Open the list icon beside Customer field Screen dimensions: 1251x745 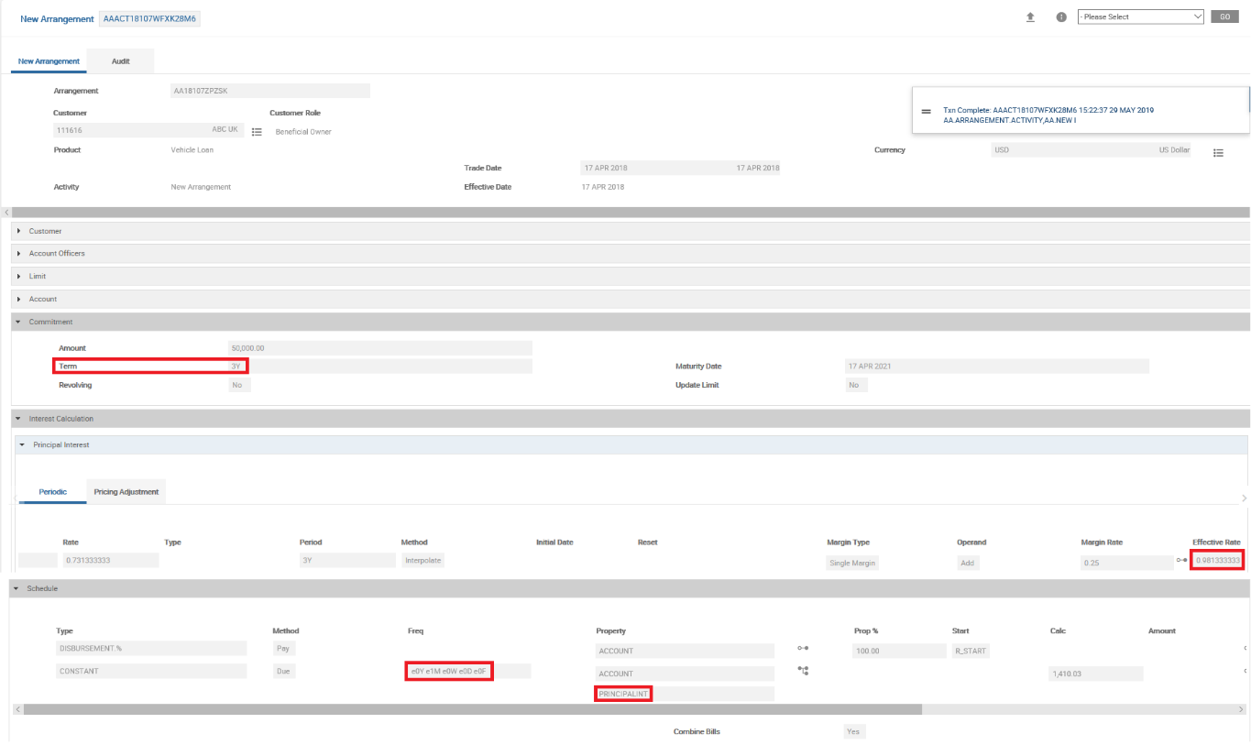[257, 132]
